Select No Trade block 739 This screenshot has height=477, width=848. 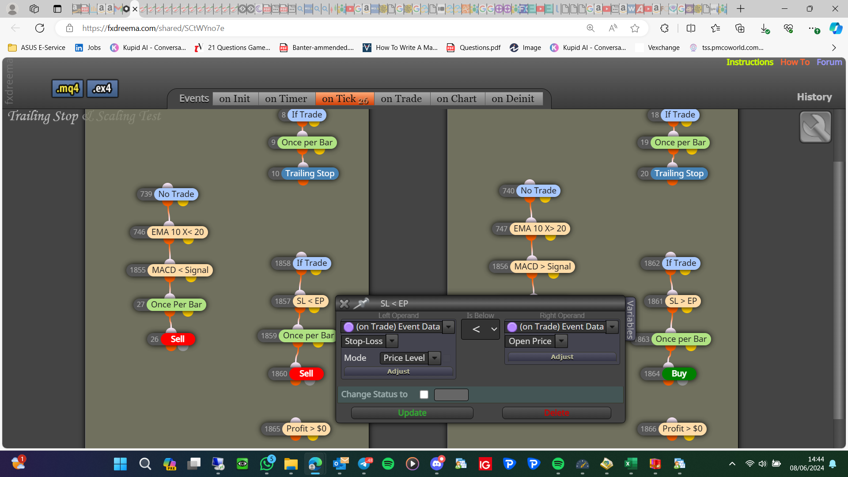tap(176, 194)
